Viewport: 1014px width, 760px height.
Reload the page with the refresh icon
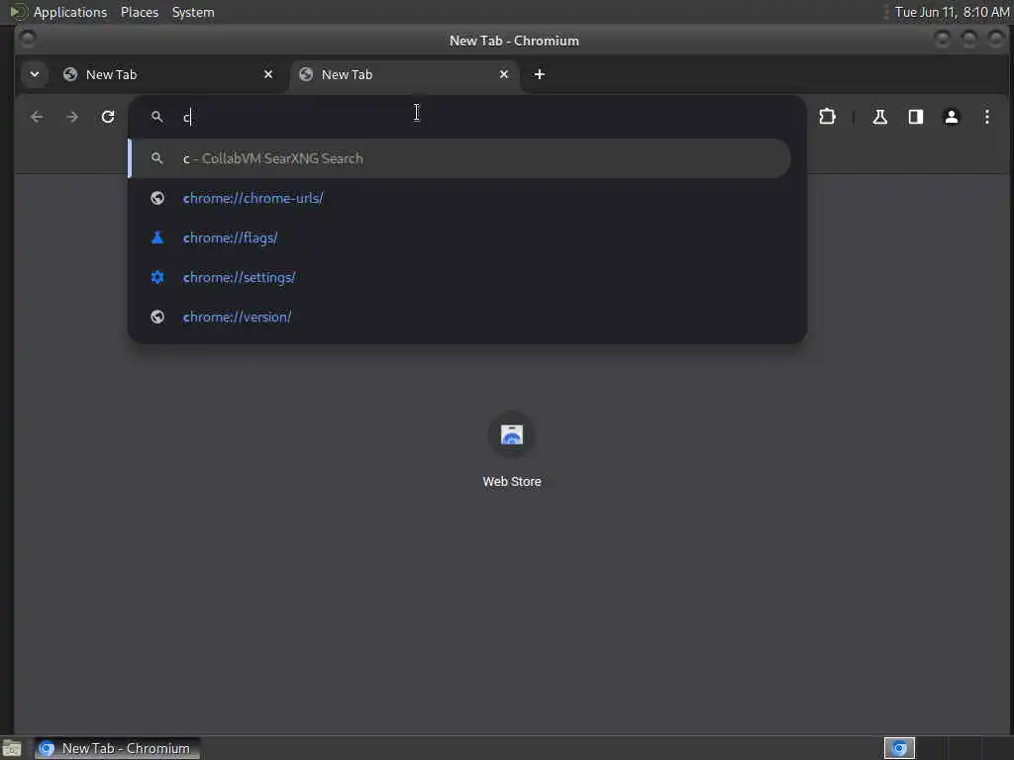pos(108,117)
